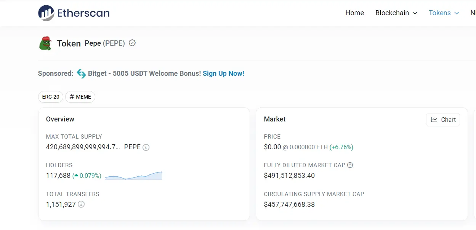Click the max supply value 420,689,899,999,994.7…
Image resolution: width=476 pixels, height=230 pixels.
click(83, 147)
